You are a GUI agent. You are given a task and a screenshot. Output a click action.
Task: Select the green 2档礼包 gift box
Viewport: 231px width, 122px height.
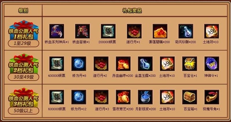point(23,64)
